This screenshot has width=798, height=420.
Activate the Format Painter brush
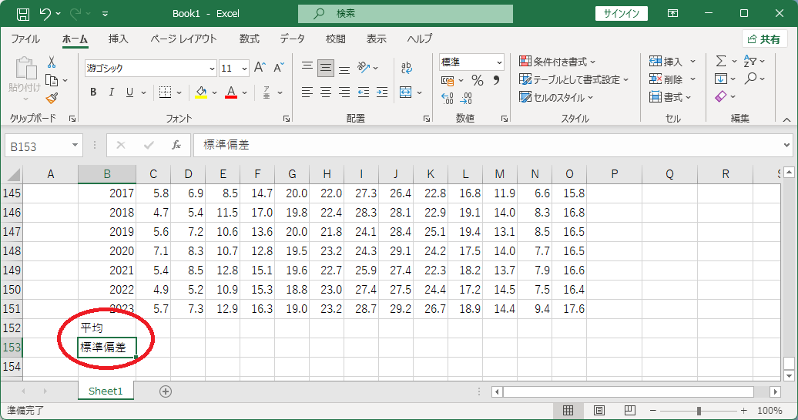pos(52,98)
